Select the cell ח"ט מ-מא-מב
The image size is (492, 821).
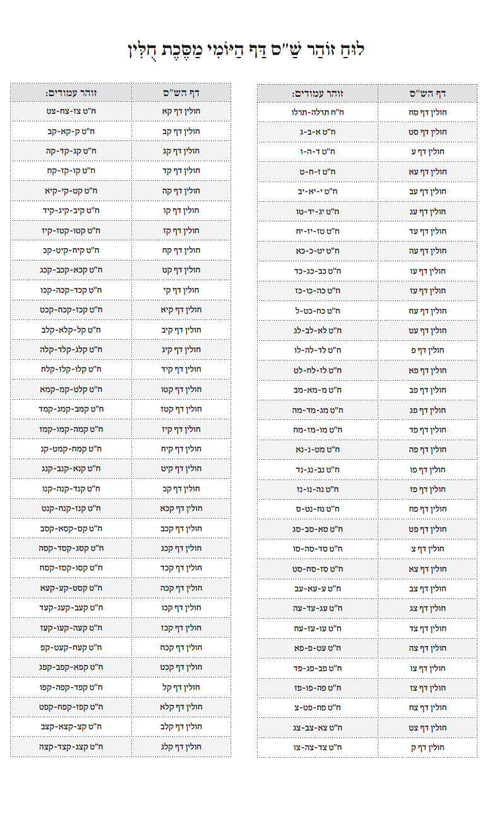[x=318, y=390]
